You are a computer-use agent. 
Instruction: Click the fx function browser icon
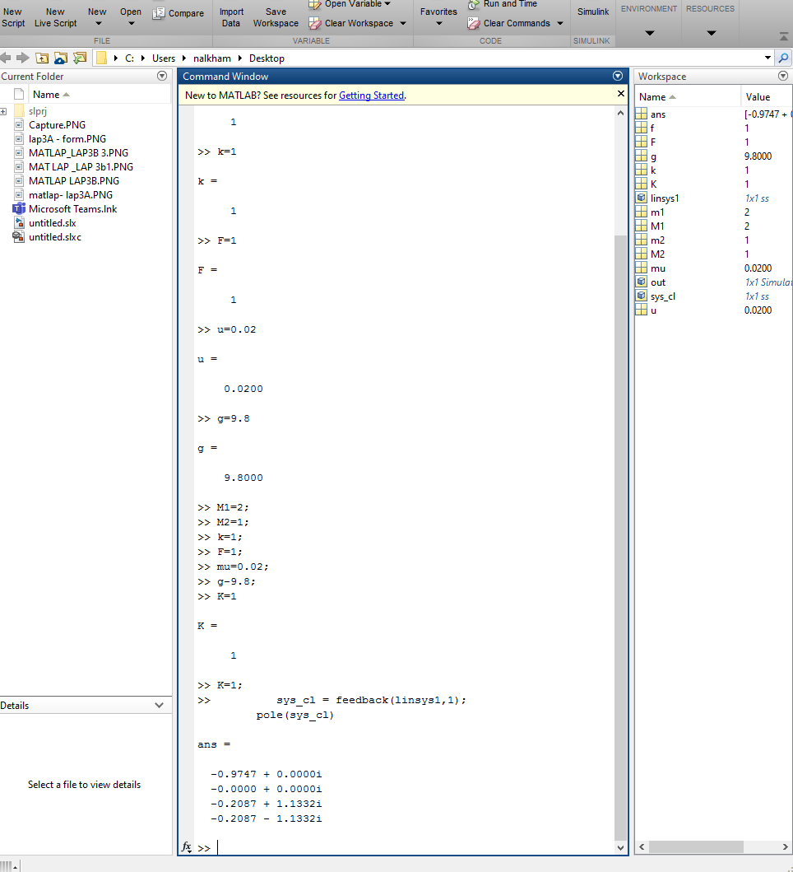pos(187,847)
